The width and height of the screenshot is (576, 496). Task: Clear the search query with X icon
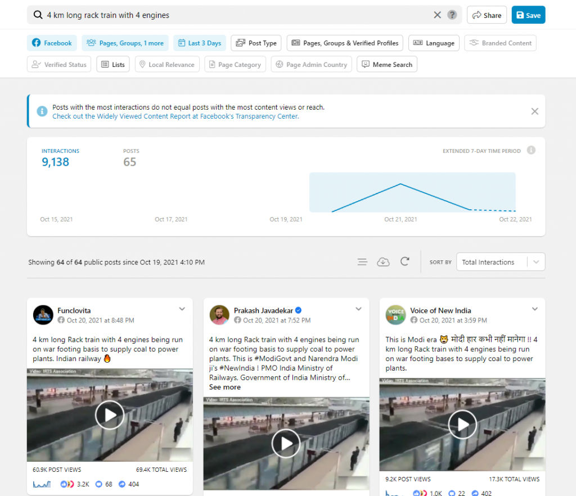tap(437, 15)
